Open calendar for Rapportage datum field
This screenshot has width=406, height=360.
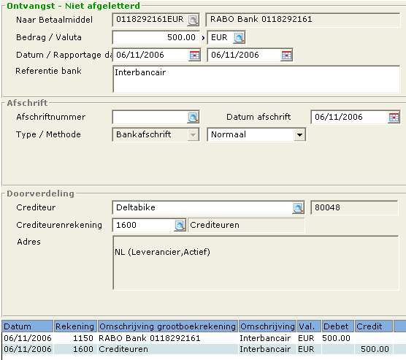click(x=286, y=55)
